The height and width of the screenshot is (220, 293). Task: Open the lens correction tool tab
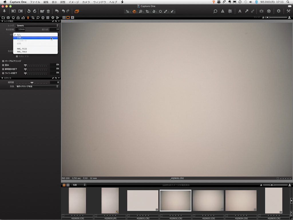pos(28,17)
